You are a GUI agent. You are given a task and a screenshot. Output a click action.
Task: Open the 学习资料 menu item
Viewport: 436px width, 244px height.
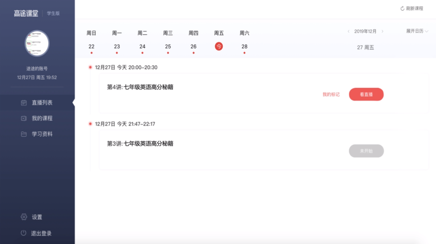(42, 134)
